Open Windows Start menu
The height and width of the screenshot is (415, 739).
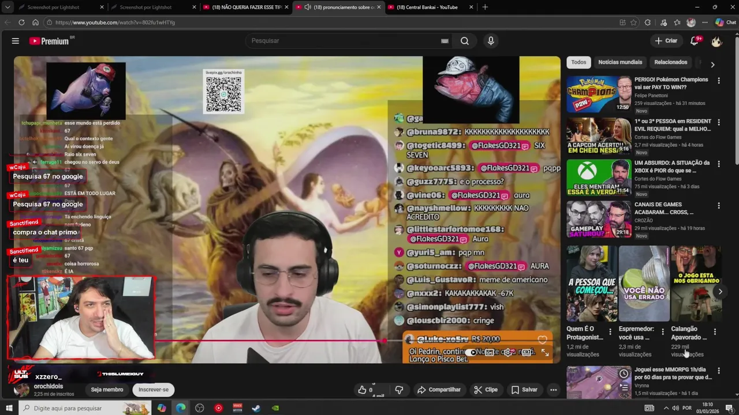pyautogui.click(x=9, y=408)
